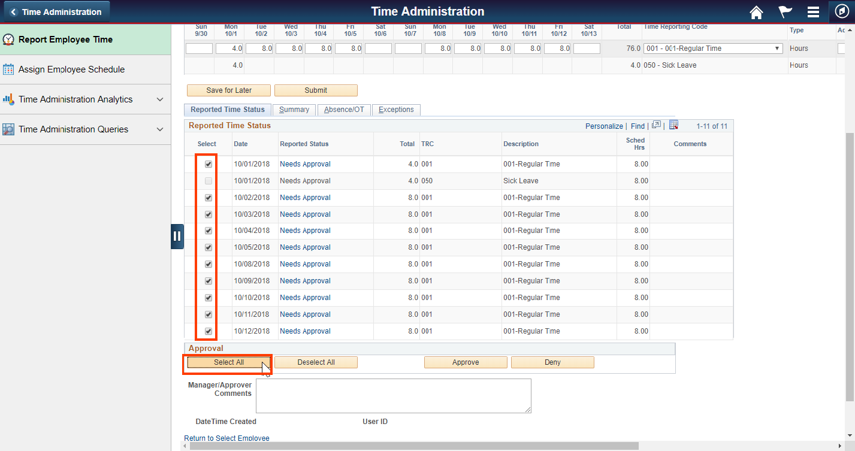Viewport: 855px width, 451px height.
Task: Click the Time Administration Analytics chart icon
Action: (9, 99)
